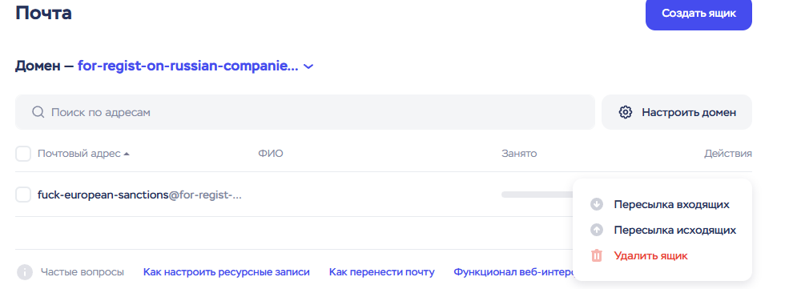Click the magnifier icon in the search field

38,111
